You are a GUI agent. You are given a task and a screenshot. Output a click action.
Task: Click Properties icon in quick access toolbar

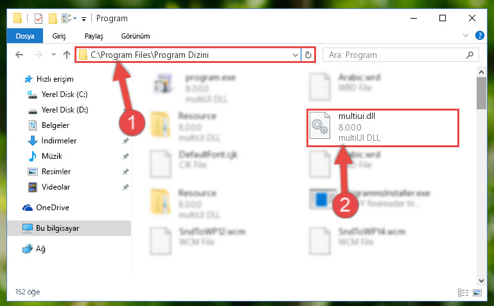(x=39, y=19)
